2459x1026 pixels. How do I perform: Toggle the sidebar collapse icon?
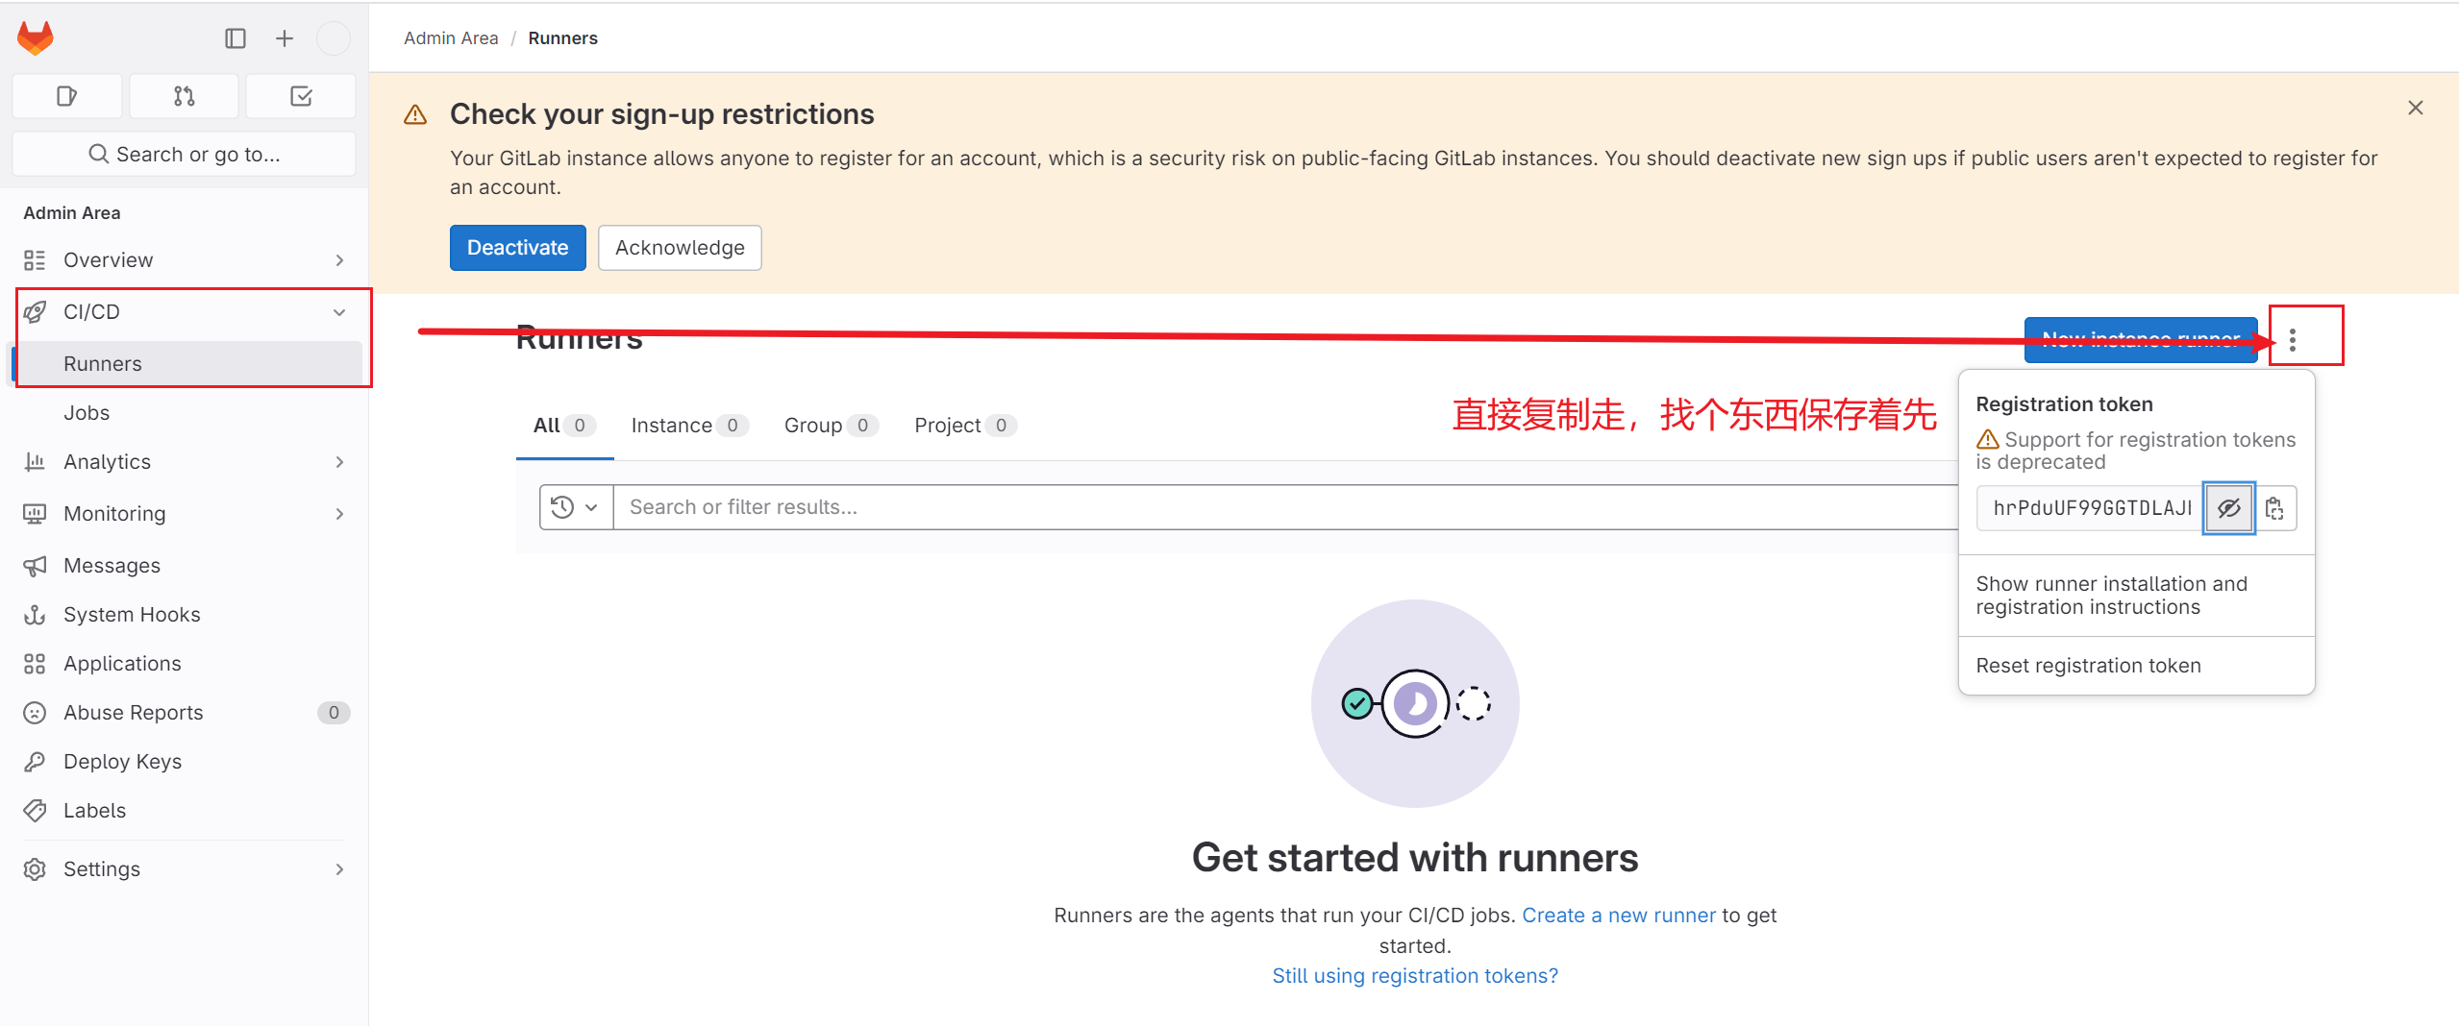click(236, 38)
